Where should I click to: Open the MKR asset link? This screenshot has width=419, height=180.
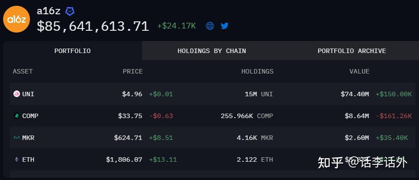click(28, 138)
